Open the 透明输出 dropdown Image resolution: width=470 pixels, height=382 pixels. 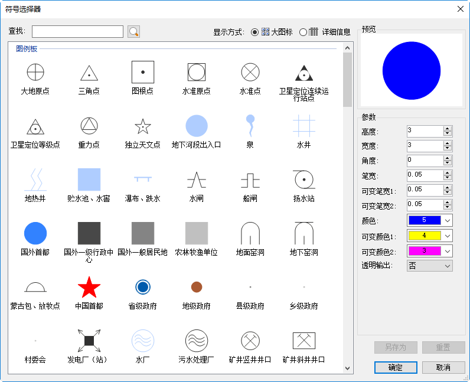(429, 266)
